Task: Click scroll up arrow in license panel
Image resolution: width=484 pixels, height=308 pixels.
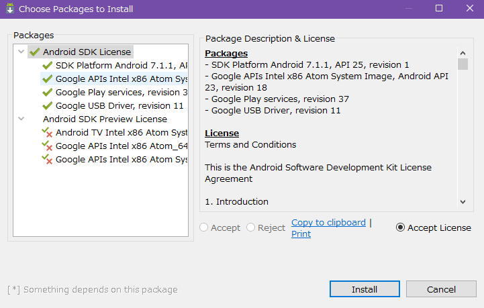Action: [x=463, y=53]
